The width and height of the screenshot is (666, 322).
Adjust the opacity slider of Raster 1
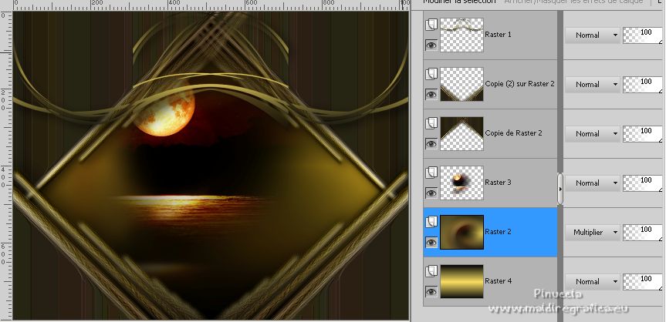click(x=643, y=35)
